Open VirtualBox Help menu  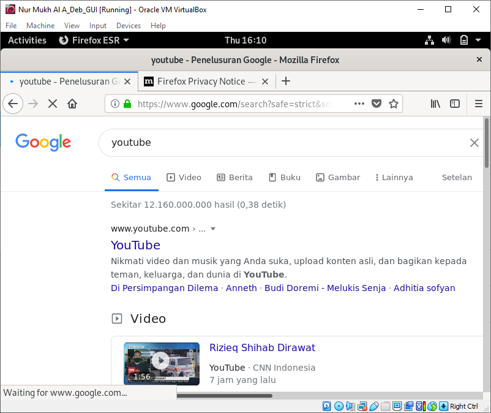[x=158, y=25]
